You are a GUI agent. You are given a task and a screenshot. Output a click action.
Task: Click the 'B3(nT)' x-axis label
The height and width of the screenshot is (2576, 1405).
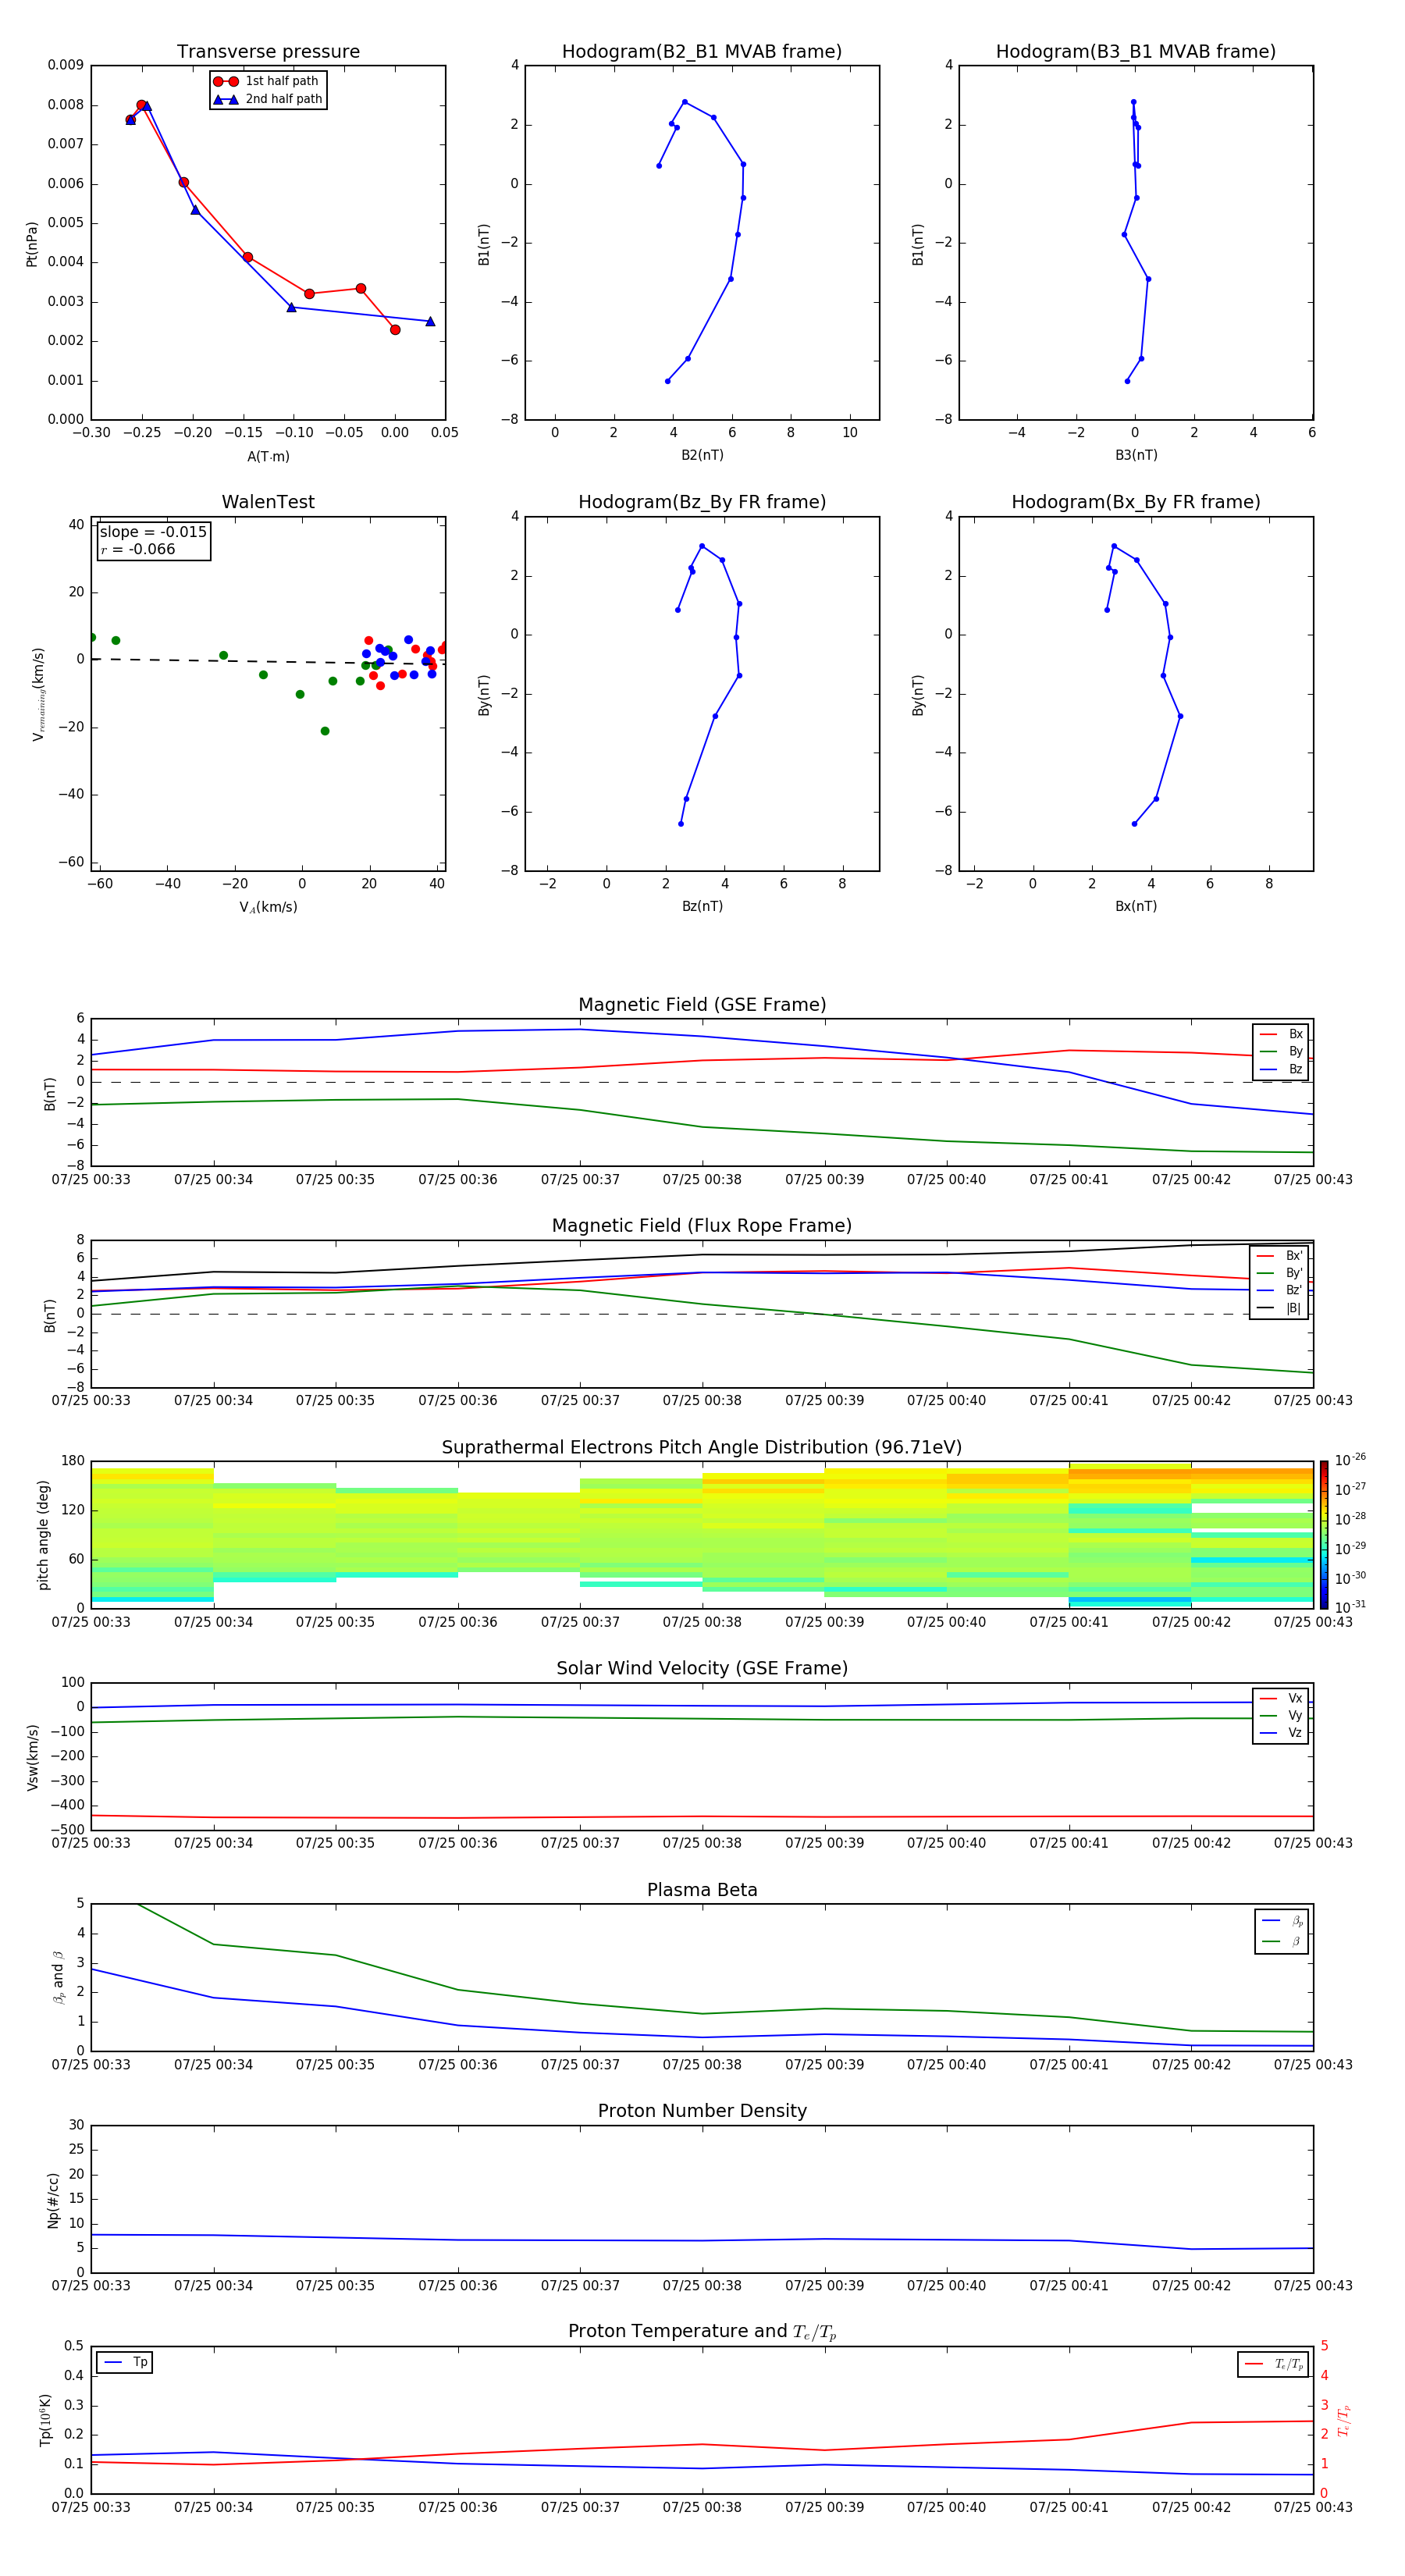[x=1136, y=455]
